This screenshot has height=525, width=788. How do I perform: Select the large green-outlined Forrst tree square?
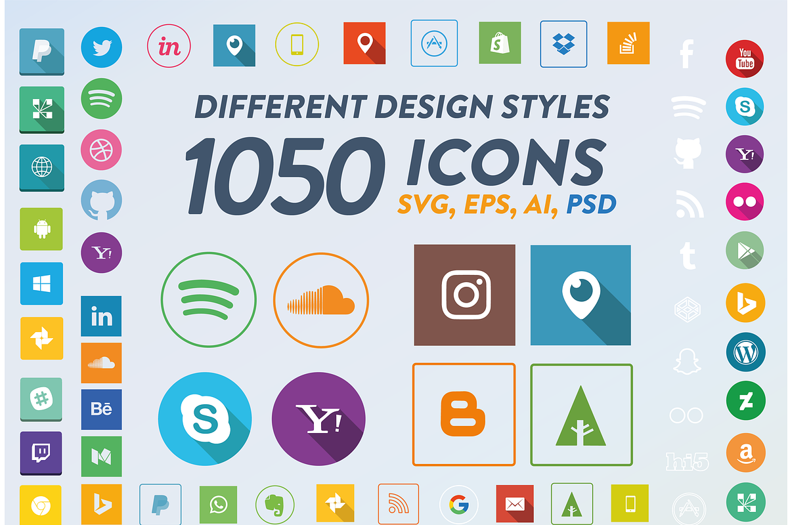pos(582,415)
